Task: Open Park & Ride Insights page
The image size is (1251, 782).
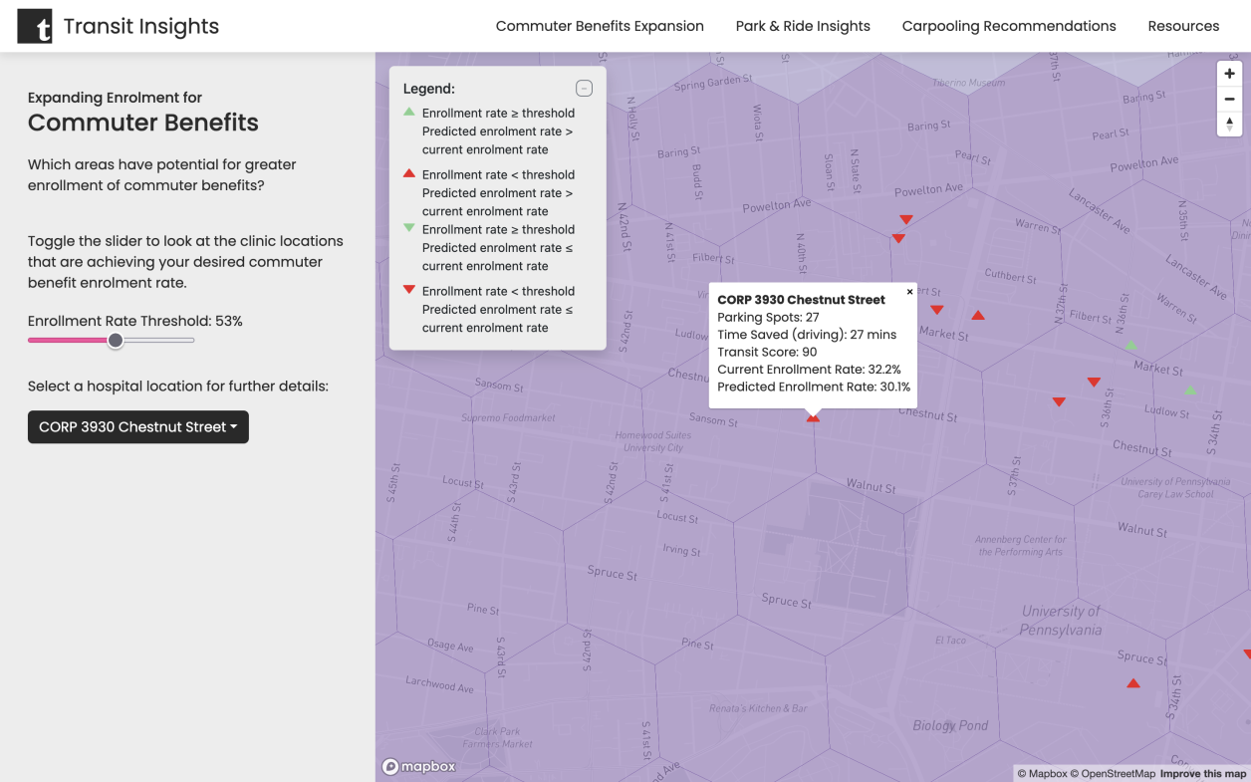Action: tap(803, 26)
